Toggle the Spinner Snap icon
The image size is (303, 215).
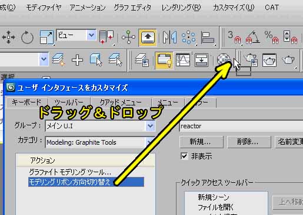[290, 37]
